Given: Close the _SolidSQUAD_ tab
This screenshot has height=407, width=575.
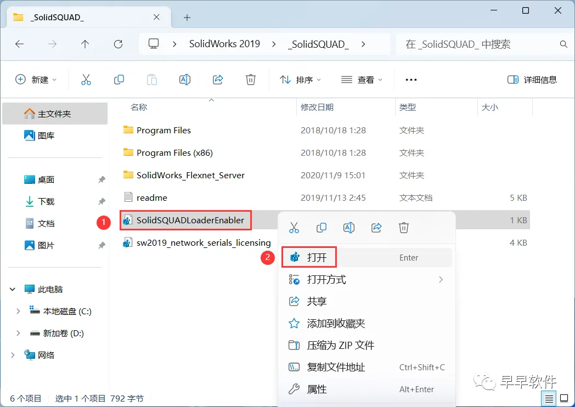Looking at the screenshot, I should [156, 17].
